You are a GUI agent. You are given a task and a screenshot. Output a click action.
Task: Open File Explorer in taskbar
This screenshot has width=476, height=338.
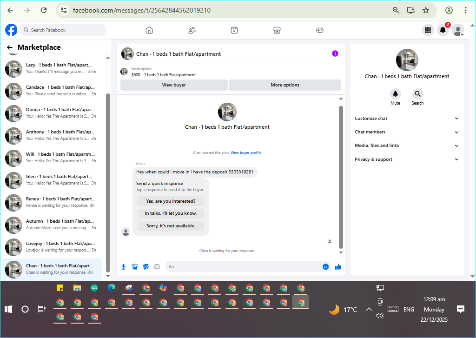(x=77, y=288)
